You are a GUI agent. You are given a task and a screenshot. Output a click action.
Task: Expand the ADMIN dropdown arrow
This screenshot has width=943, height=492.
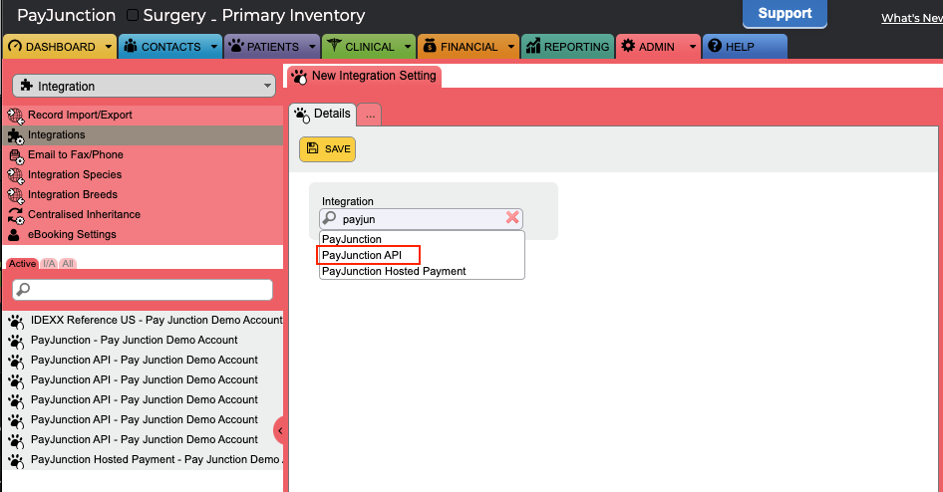[693, 46]
